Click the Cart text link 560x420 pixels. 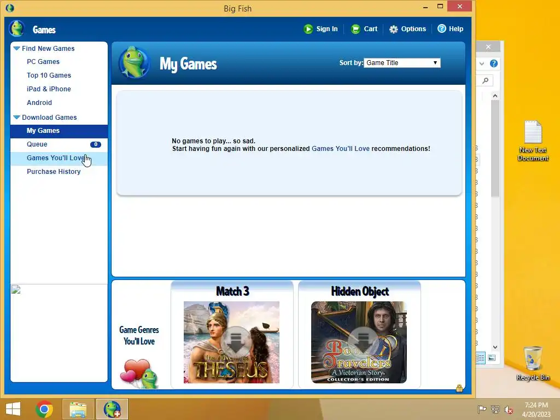(370, 29)
